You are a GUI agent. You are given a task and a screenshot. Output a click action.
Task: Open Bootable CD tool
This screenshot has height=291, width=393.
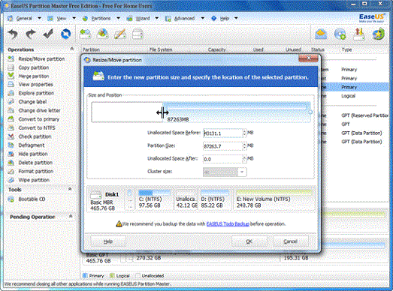tap(32, 199)
